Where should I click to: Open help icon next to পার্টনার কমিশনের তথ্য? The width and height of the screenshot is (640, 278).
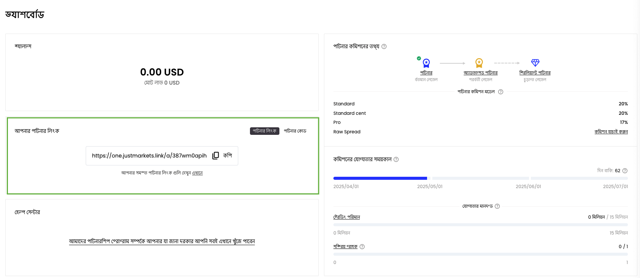tap(384, 46)
